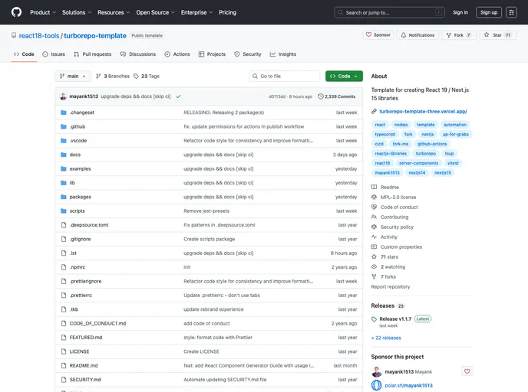Expand the Enterprise menu
The height and width of the screenshot is (392, 528).
tap(196, 12)
